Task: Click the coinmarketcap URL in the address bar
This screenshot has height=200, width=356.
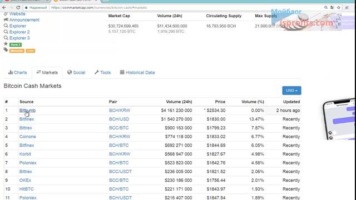Action: (99, 8)
